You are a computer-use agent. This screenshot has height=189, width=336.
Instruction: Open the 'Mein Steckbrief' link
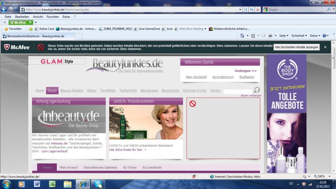point(196,77)
